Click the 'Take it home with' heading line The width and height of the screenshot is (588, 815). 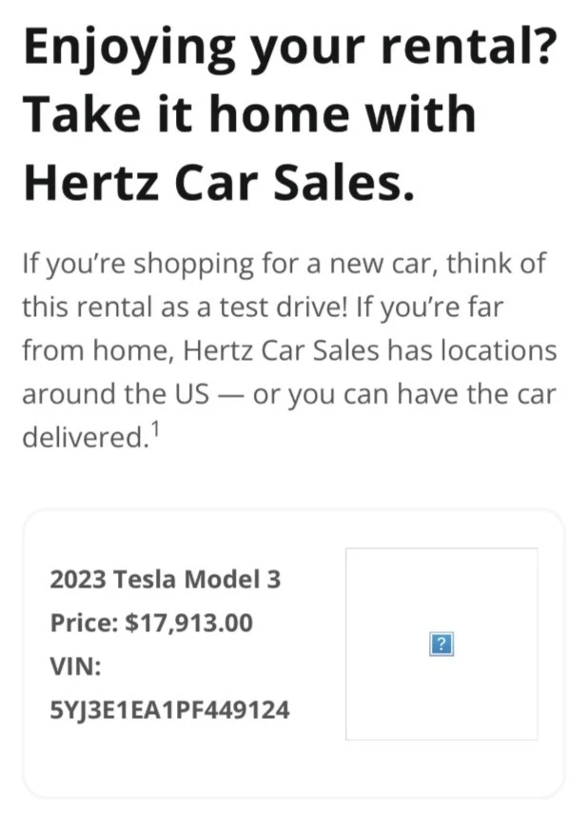(x=250, y=114)
